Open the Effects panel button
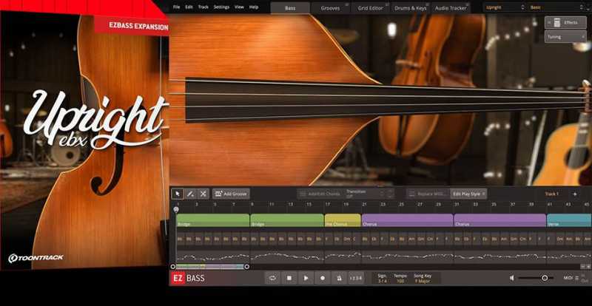 pos(565,23)
